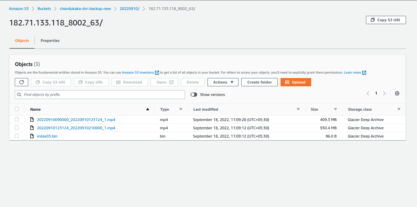
Task: Sort by Size column arrow
Action: coord(335,109)
